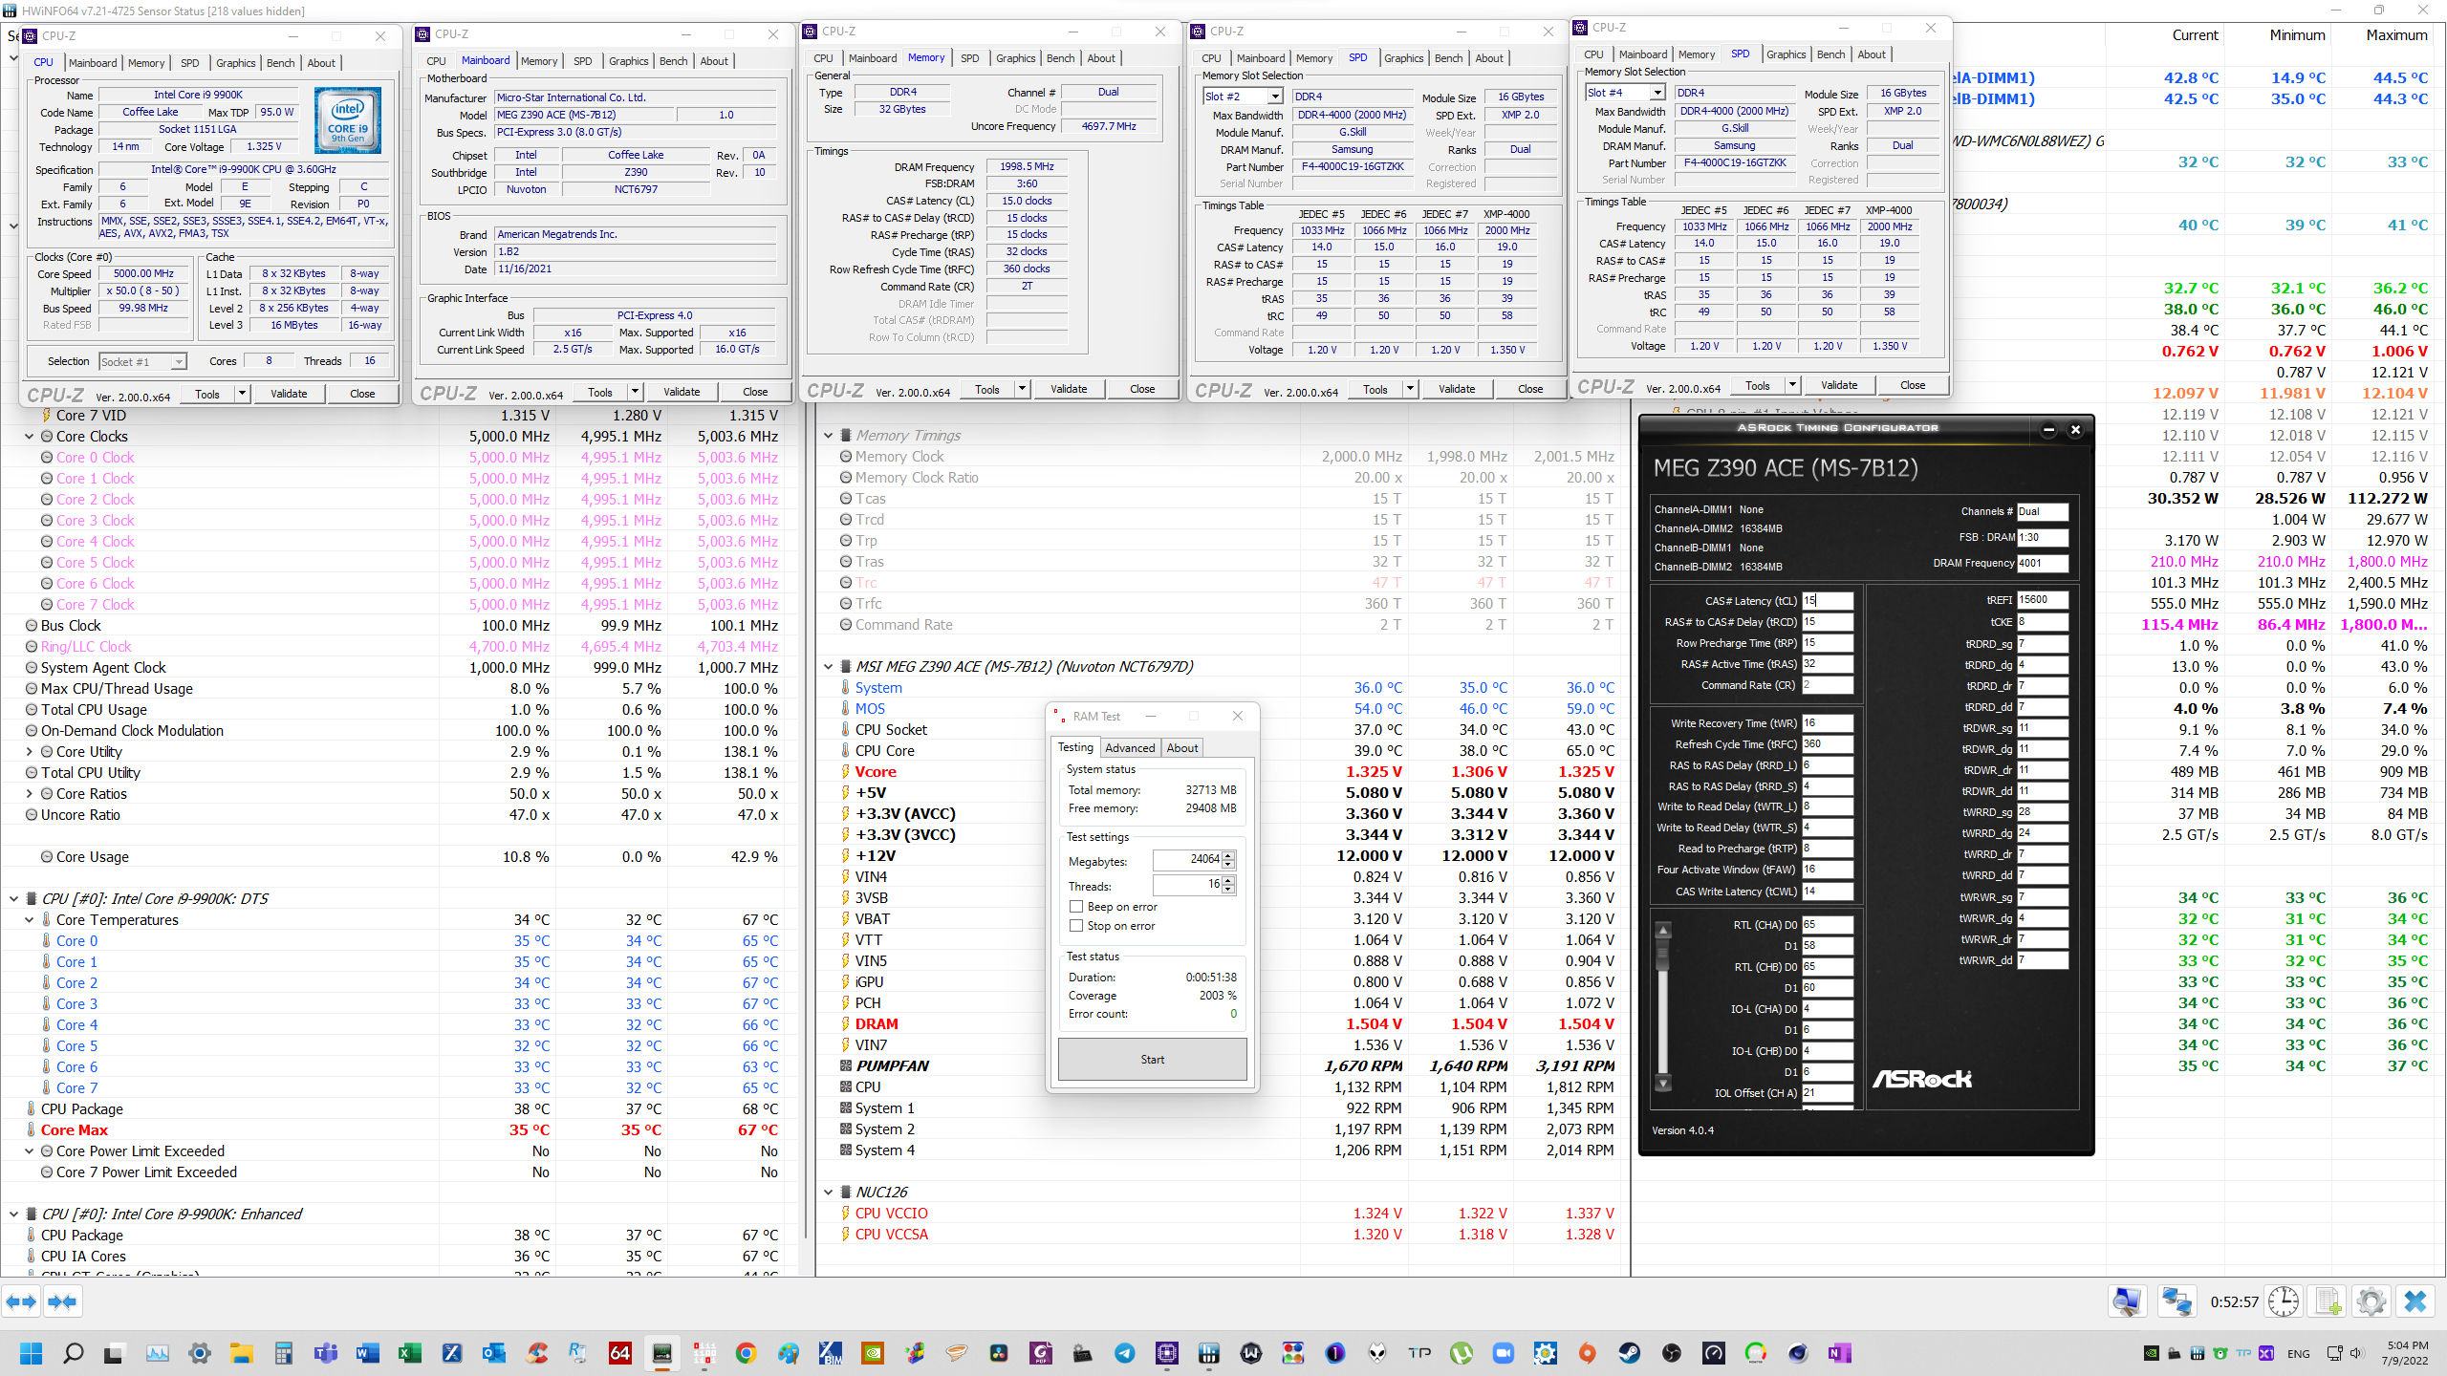This screenshot has width=2447, height=1376.
Task: Click HWiNFO logging sheet-with-plus icon
Action: coord(2328,1301)
